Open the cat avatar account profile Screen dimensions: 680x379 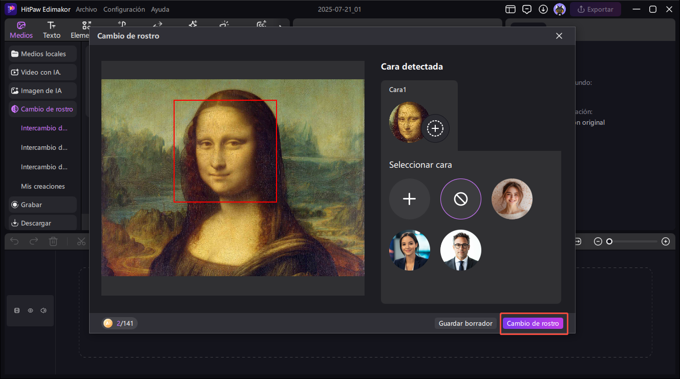pyautogui.click(x=560, y=9)
